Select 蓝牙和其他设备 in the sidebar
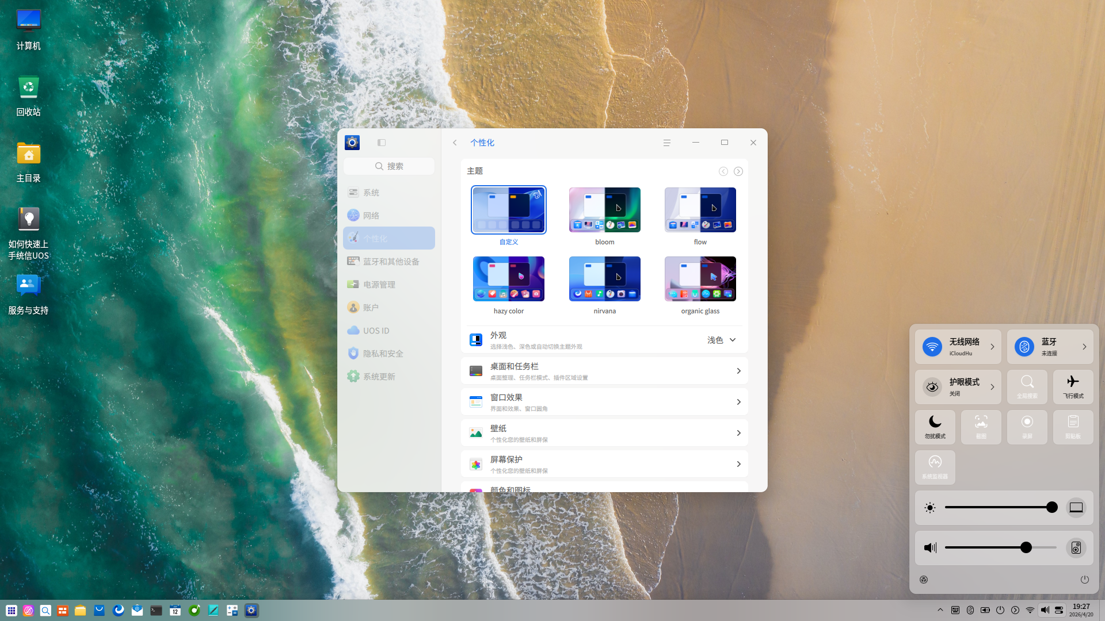Screen dimensions: 1105x621 click(x=389, y=261)
